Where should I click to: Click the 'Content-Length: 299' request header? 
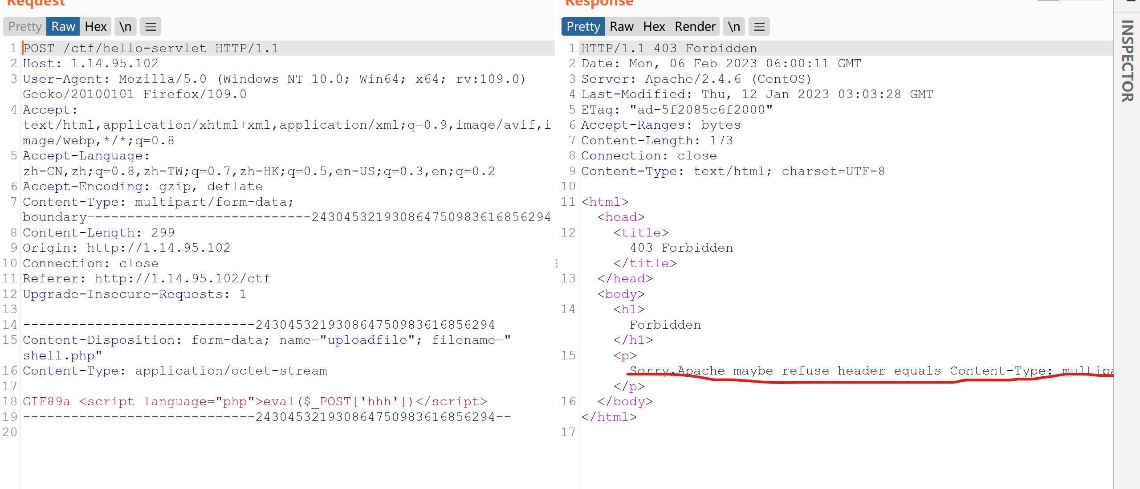[99, 232]
